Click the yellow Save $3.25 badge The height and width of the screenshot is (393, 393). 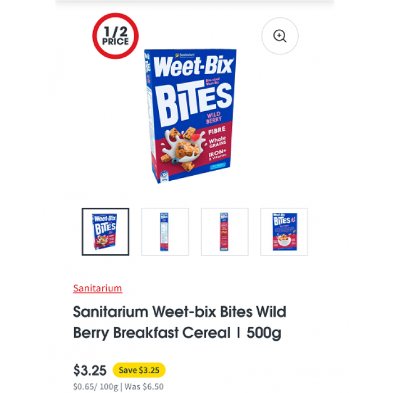click(x=139, y=370)
